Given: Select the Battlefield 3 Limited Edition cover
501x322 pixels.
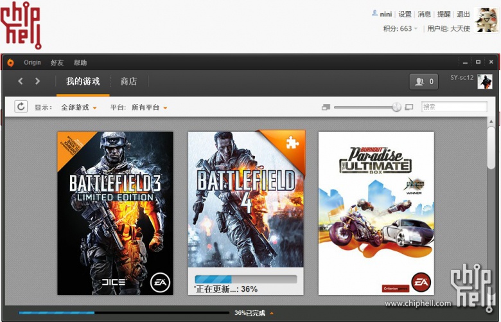Looking at the screenshot, I should (x=115, y=213).
